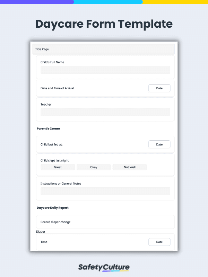Open the Date picker for diaper Time
The image size is (208, 277).
(159, 242)
